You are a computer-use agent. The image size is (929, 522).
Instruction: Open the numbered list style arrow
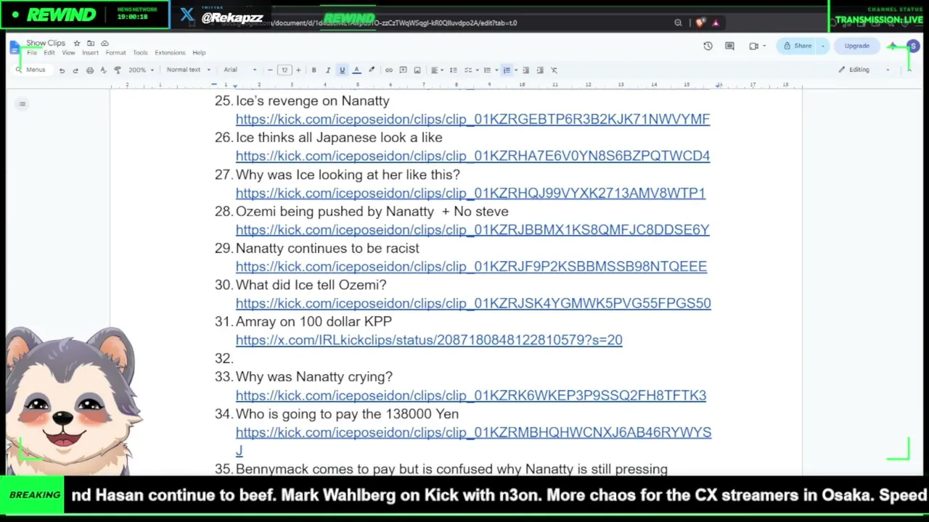516,70
